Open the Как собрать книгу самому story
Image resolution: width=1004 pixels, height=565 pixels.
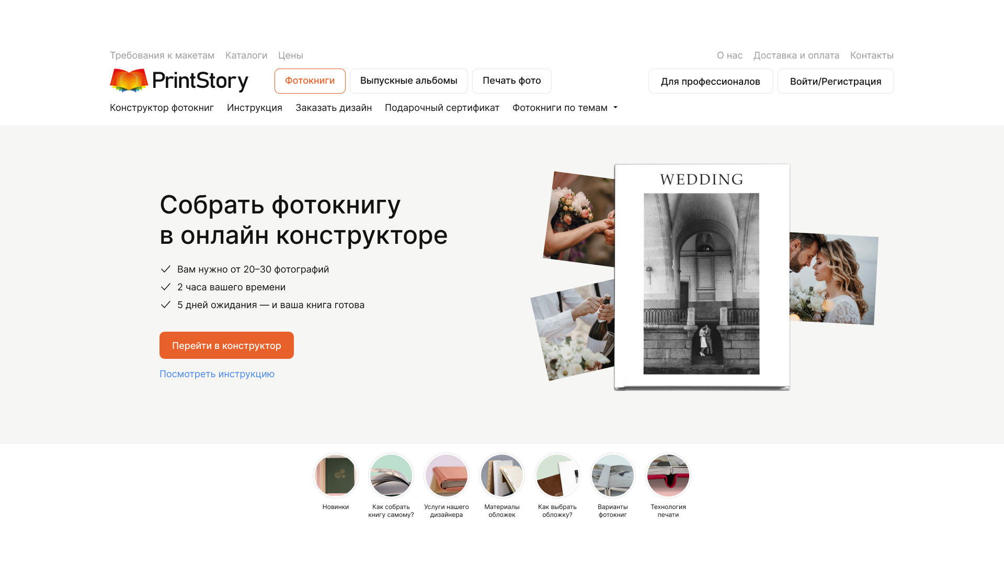pos(391,476)
